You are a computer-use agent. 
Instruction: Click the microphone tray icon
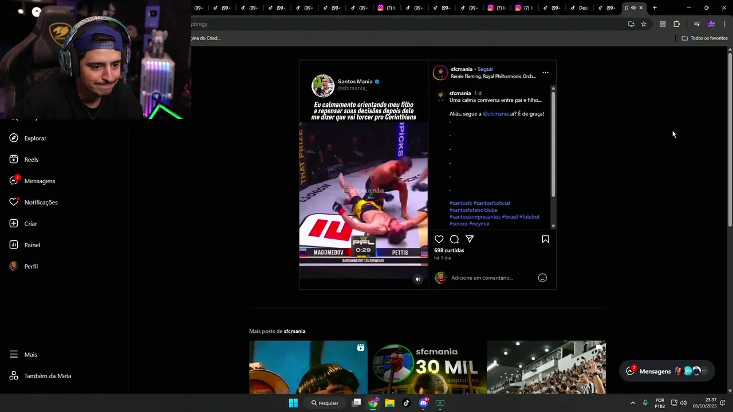point(645,403)
